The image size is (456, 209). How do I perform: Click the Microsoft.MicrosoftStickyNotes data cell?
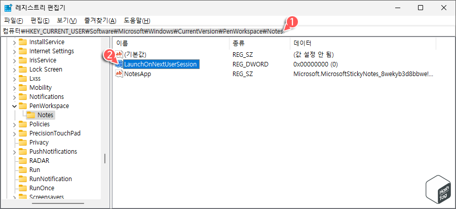363,74
